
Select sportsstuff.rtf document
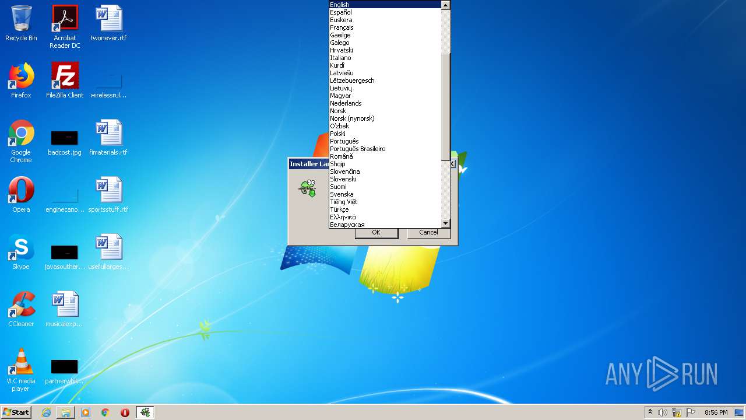(108, 195)
